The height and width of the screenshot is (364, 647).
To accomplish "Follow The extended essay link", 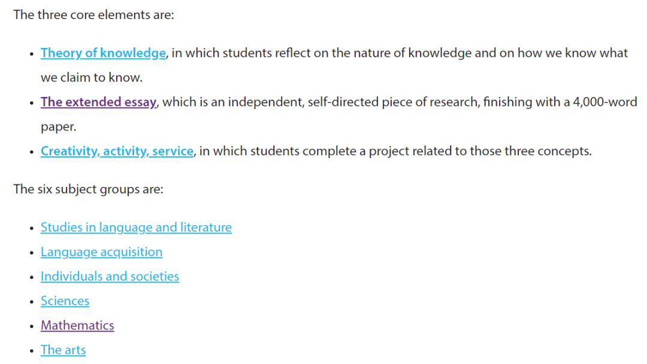I will point(99,102).
